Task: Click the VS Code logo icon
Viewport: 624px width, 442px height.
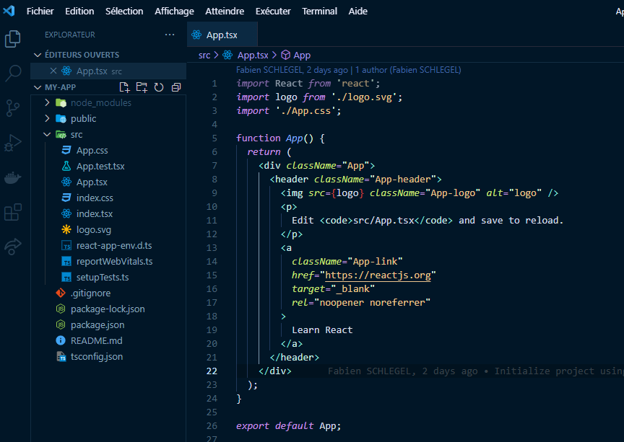Action: tap(9, 11)
